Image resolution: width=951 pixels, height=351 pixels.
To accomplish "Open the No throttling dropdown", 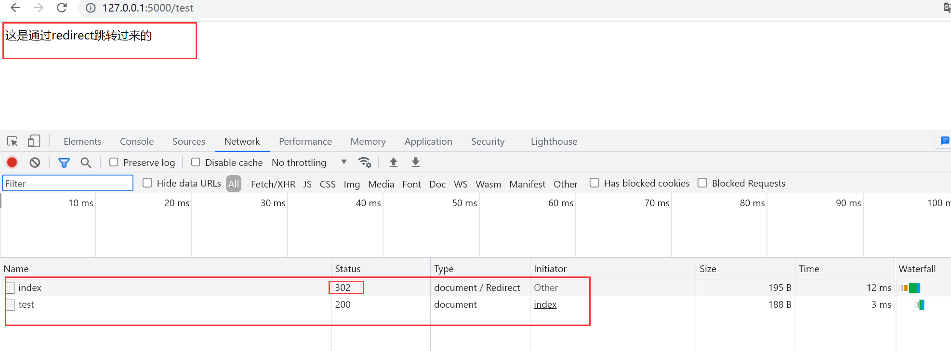I will tap(309, 163).
